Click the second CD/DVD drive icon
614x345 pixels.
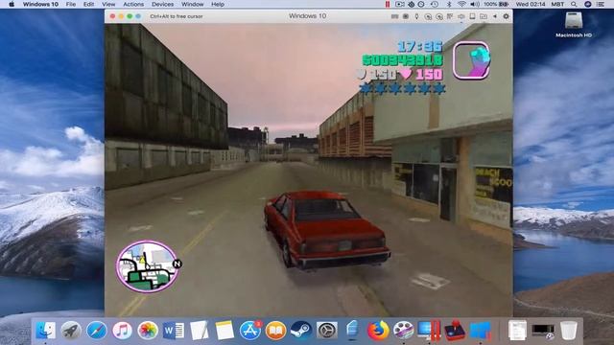439,16
